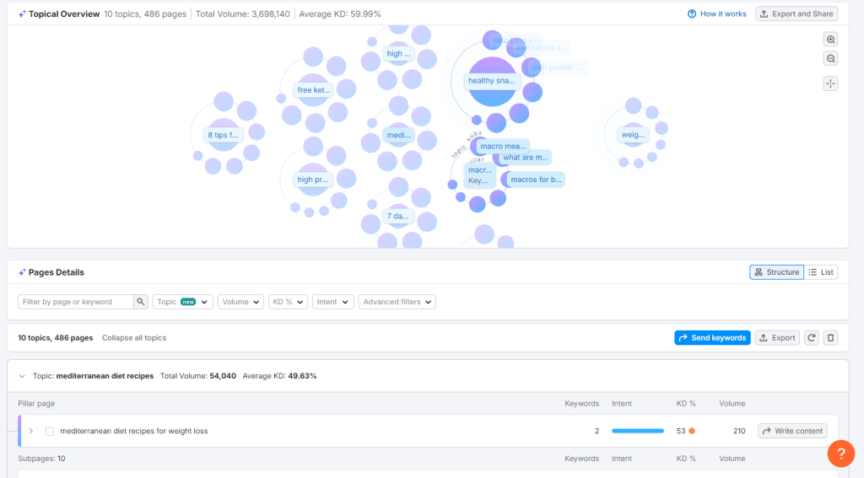Expand the Advanced filters dropdown
This screenshot has width=864, height=478.
point(397,302)
